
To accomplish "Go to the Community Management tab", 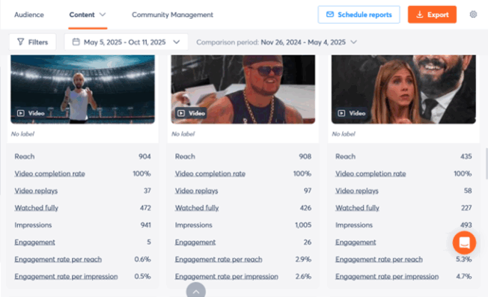I will (172, 15).
